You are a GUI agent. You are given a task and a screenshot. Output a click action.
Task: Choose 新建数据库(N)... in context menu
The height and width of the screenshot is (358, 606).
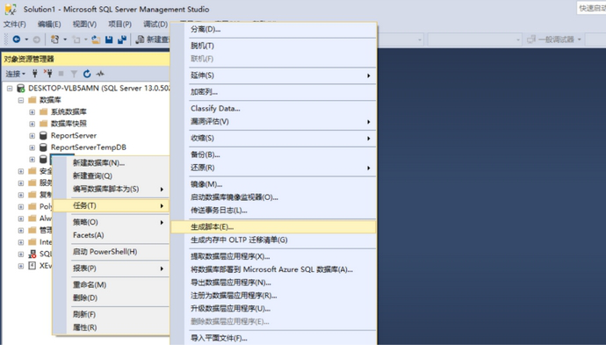(x=112, y=163)
